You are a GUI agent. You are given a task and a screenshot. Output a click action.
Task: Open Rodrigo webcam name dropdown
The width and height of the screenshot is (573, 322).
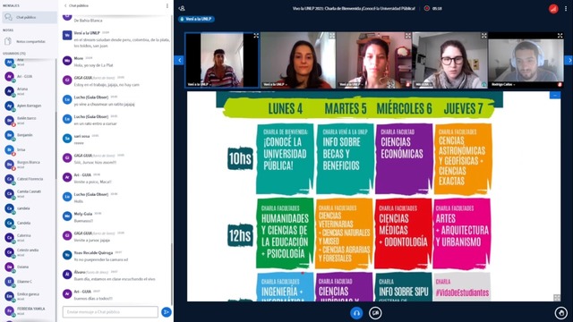click(x=503, y=84)
